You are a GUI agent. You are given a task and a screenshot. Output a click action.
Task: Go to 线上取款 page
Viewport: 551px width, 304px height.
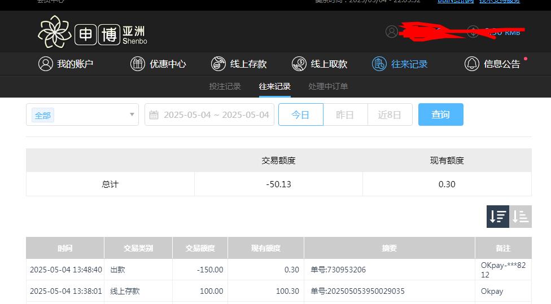[x=320, y=64]
